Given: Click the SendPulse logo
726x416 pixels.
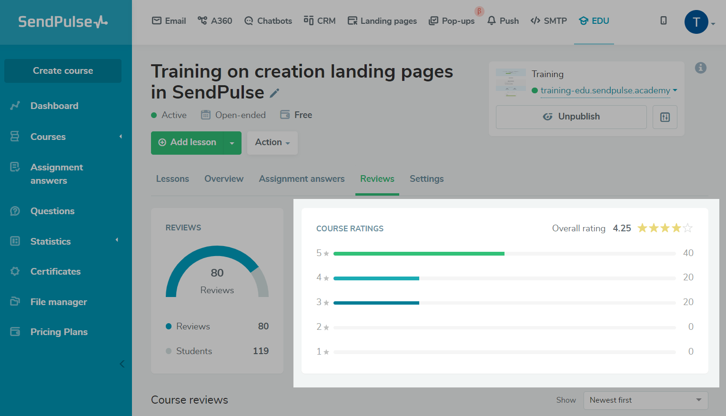Looking at the screenshot, I should [x=63, y=21].
